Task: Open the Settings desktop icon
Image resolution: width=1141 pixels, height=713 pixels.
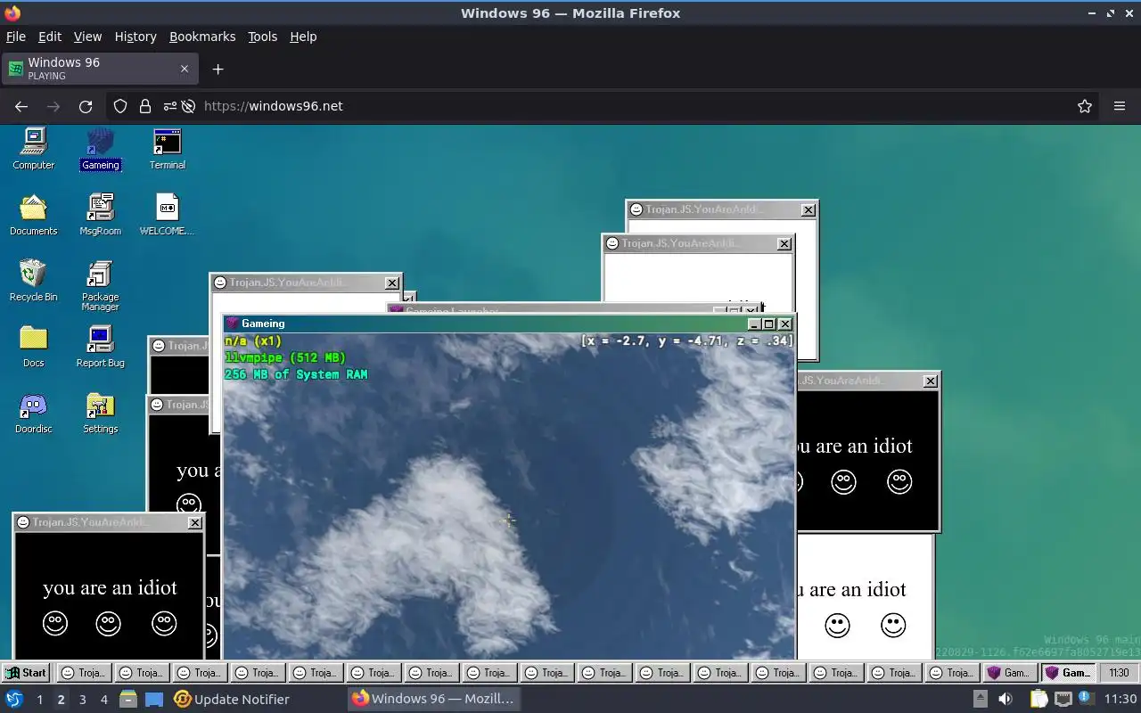Action: 101,413
